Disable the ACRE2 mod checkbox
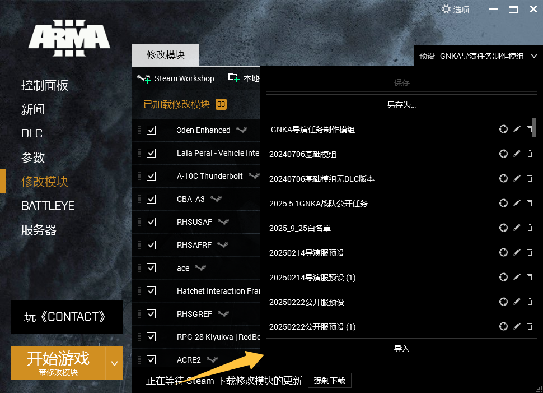Image resolution: width=543 pixels, height=393 pixels. 151,360
